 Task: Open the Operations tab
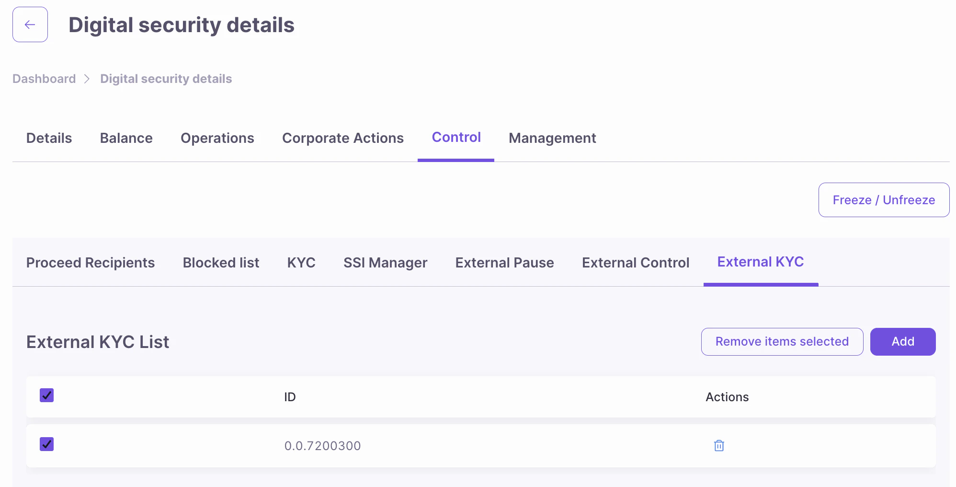[x=217, y=138]
